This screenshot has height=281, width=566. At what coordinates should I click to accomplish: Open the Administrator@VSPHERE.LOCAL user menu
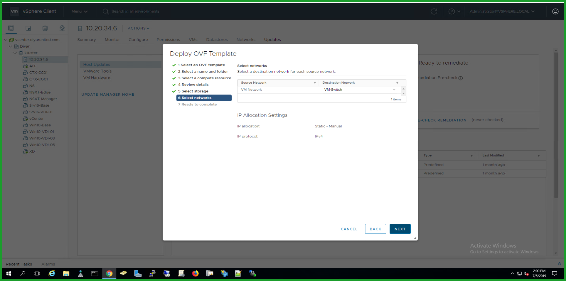click(x=502, y=11)
